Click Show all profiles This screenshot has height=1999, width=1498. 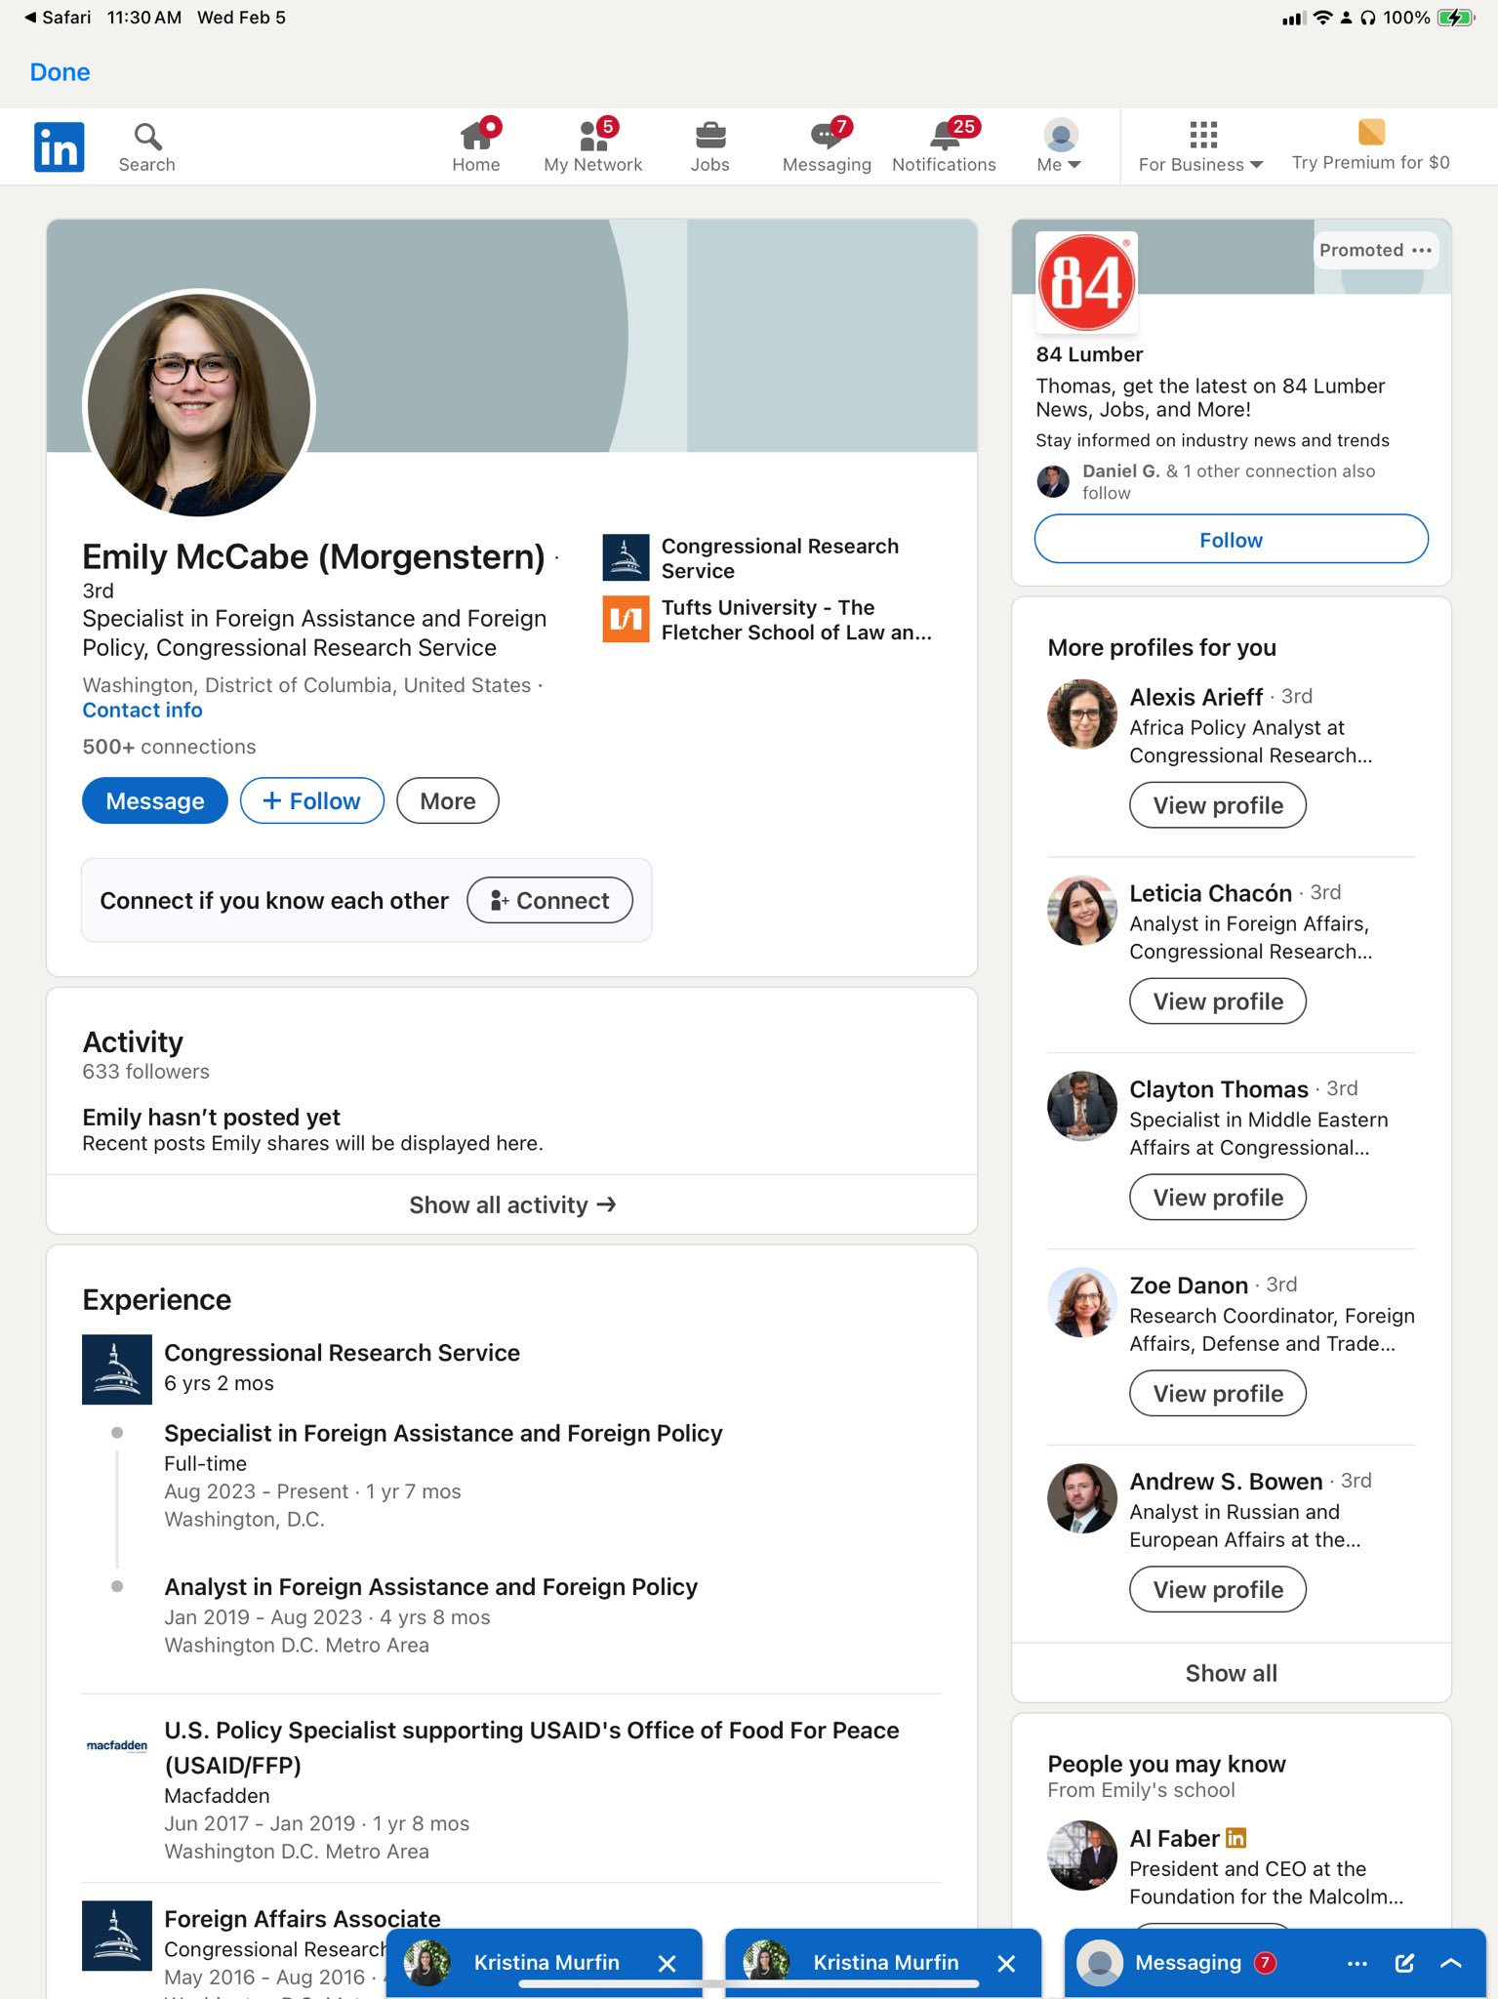[1232, 1674]
